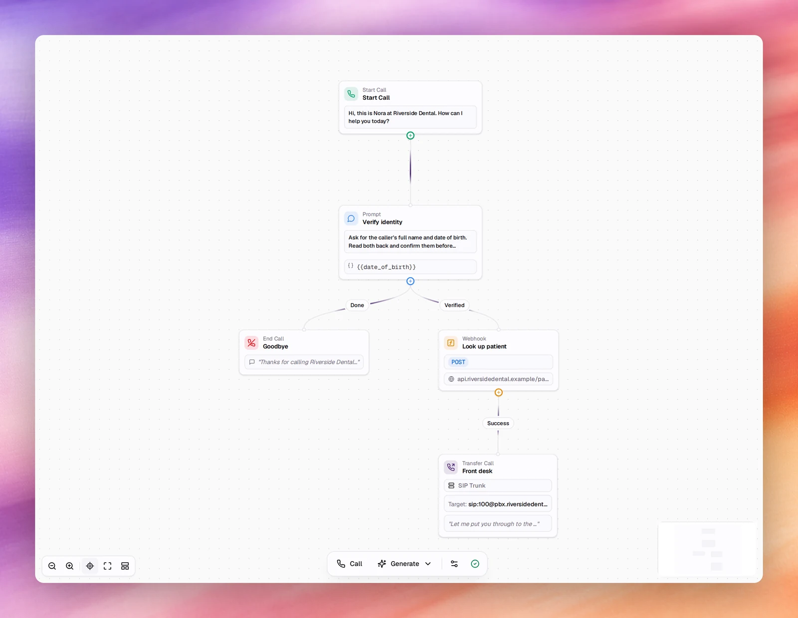
Task: Click the api.riversidedental.example URL field
Action: coord(498,379)
